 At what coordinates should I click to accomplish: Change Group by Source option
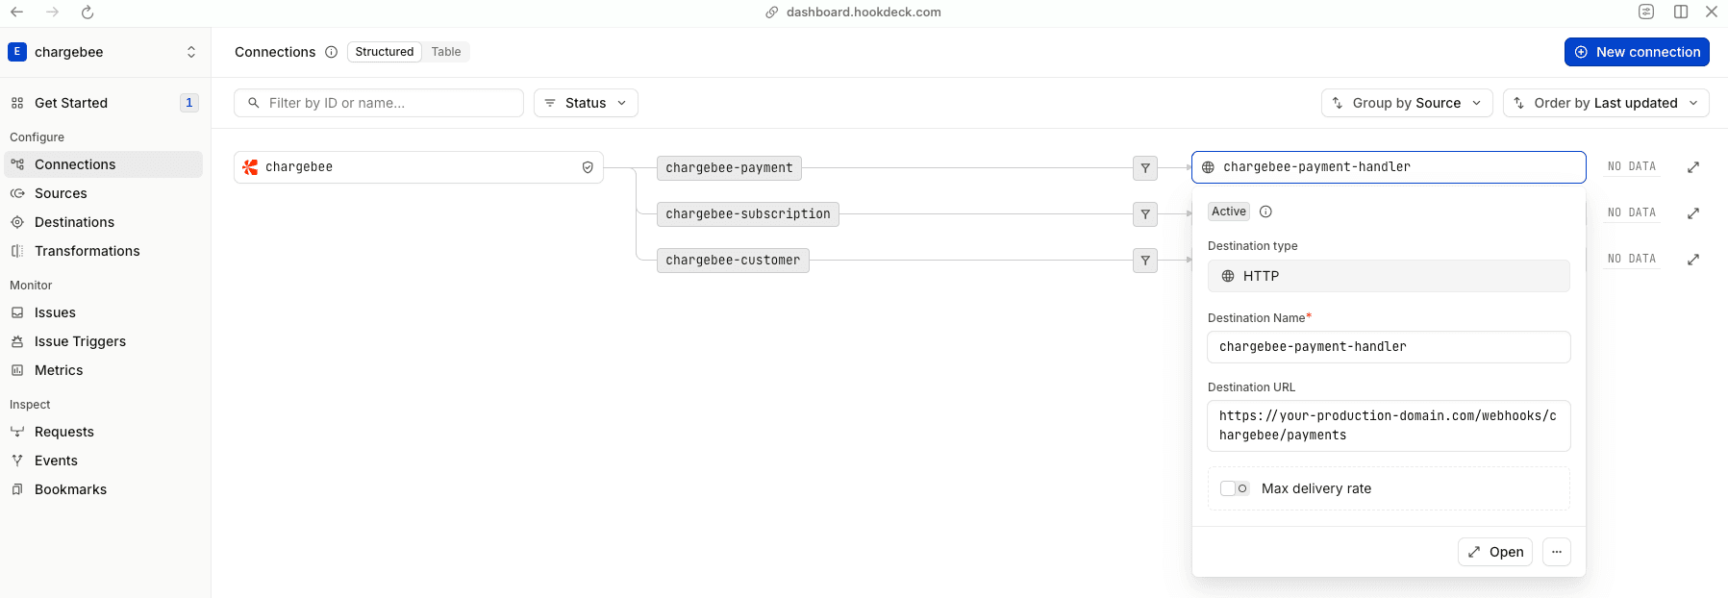click(1406, 103)
